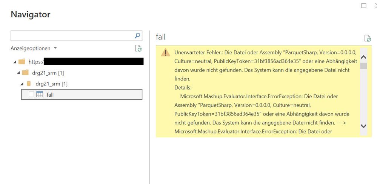Select the drg21_srm database cylinder icon
Image resolution: width=377 pixels, height=184 pixels.
coord(29,84)
